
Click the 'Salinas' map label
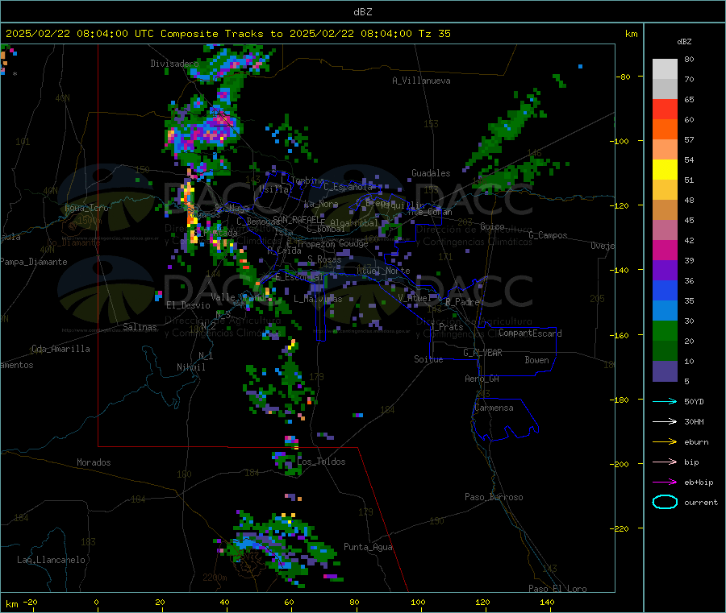[140, 327]
